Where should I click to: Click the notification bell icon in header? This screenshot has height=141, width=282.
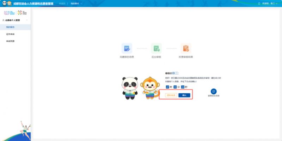pyautogui.click(x=259, y=4)
